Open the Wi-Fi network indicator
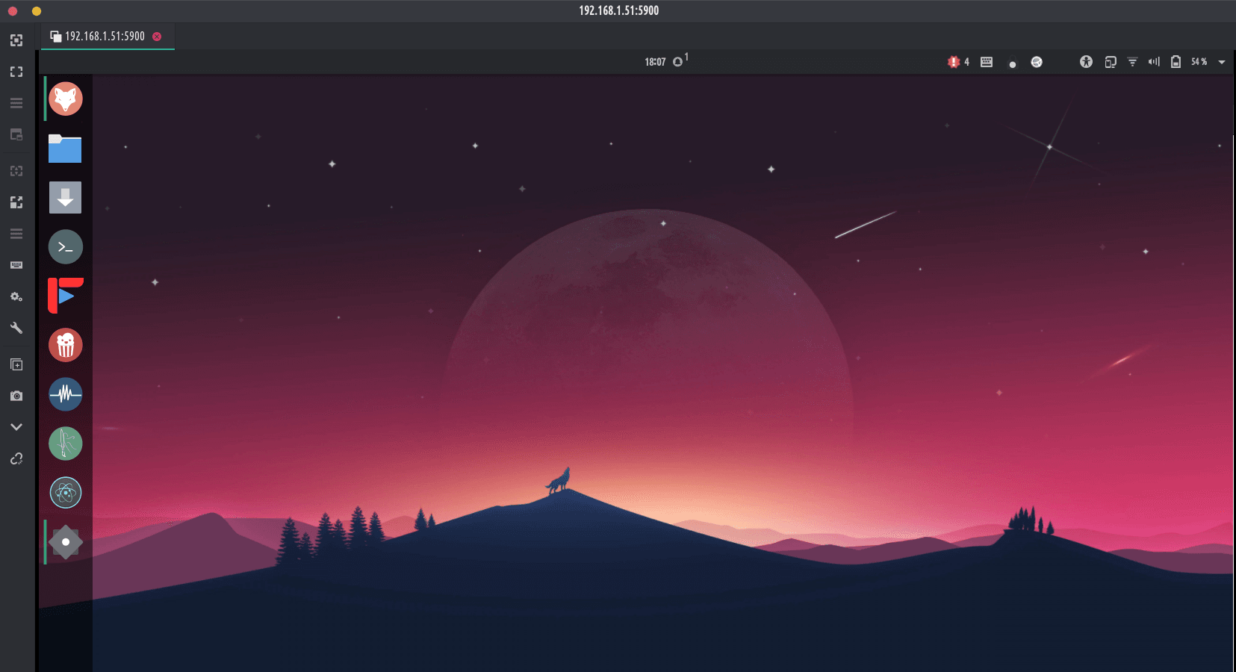The width and height of the screenshot is (1236, 672). point(1132,62)
